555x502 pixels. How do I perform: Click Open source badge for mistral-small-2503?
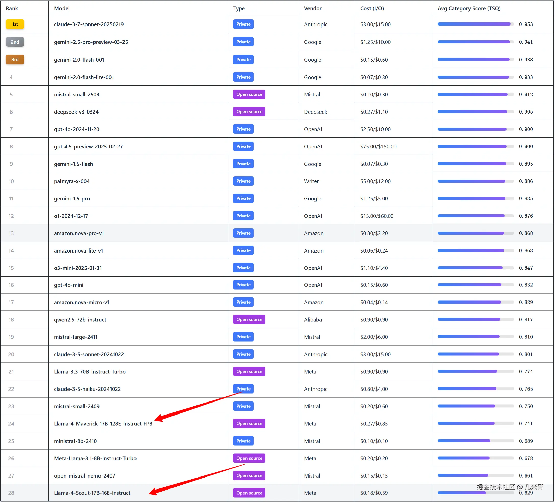(x=249, y=94)
